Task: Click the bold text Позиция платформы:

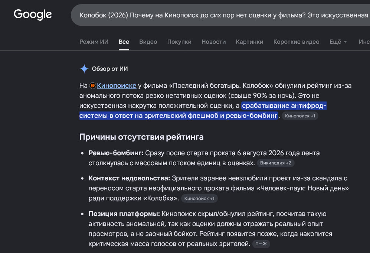Action: (x=124, y=214)
